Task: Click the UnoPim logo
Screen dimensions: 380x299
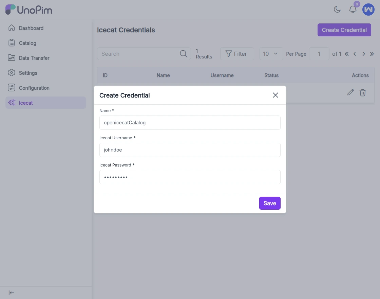Action: click(x=28, y=10)
